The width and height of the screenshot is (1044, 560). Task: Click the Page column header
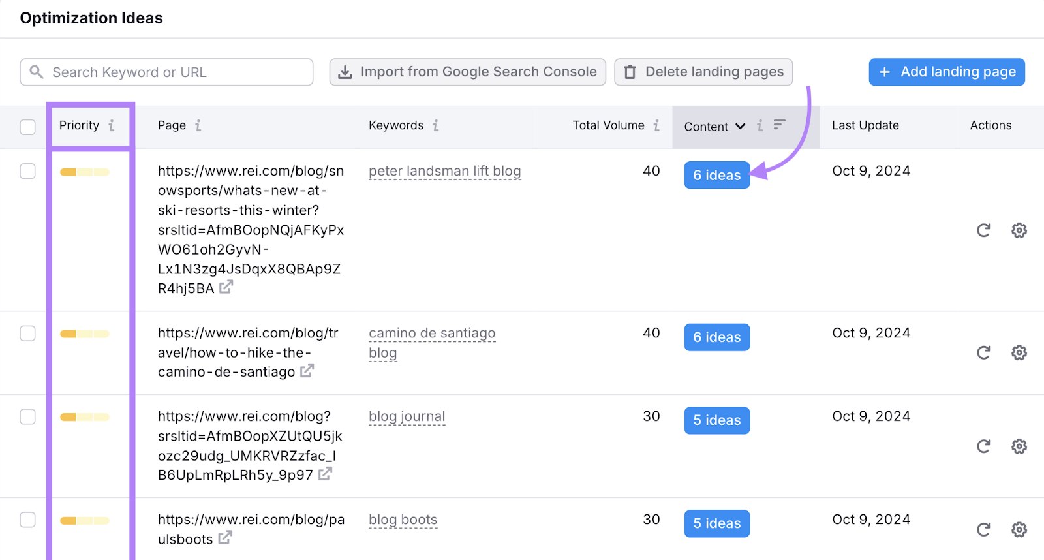(172, 125)
